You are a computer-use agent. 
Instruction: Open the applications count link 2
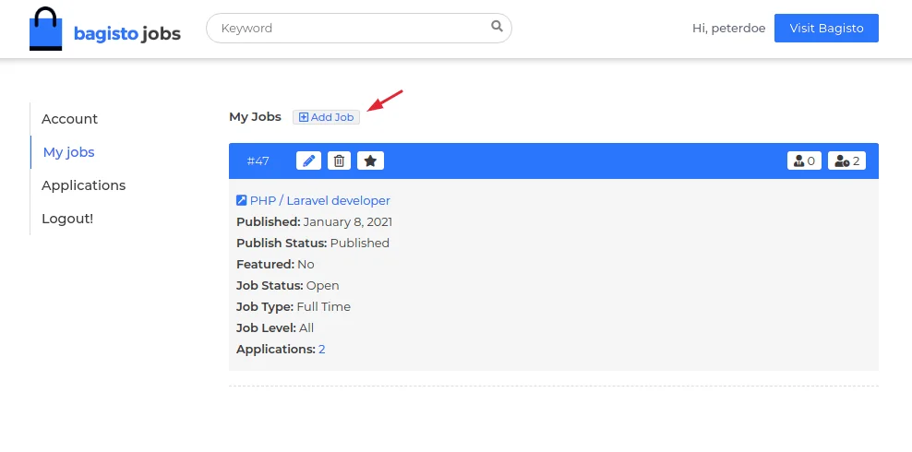[321, 350]
